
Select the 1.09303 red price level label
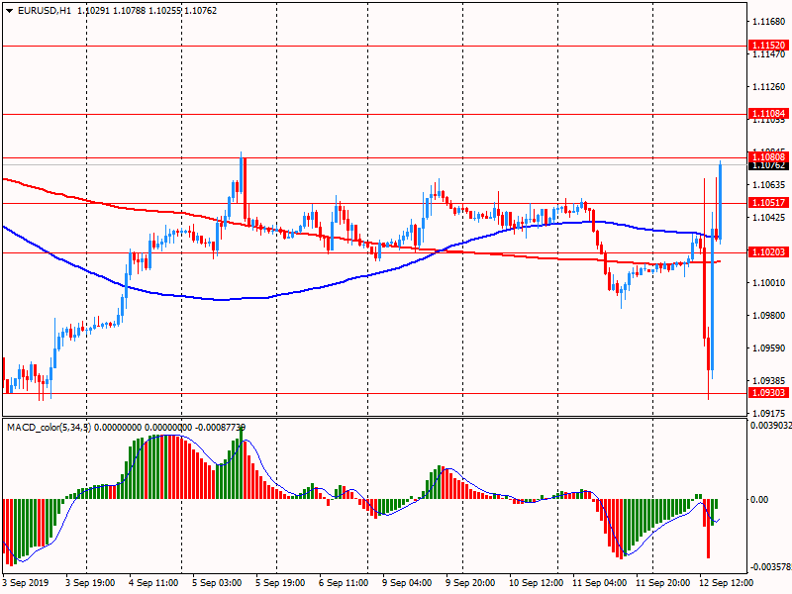click(x=768, y=393)
